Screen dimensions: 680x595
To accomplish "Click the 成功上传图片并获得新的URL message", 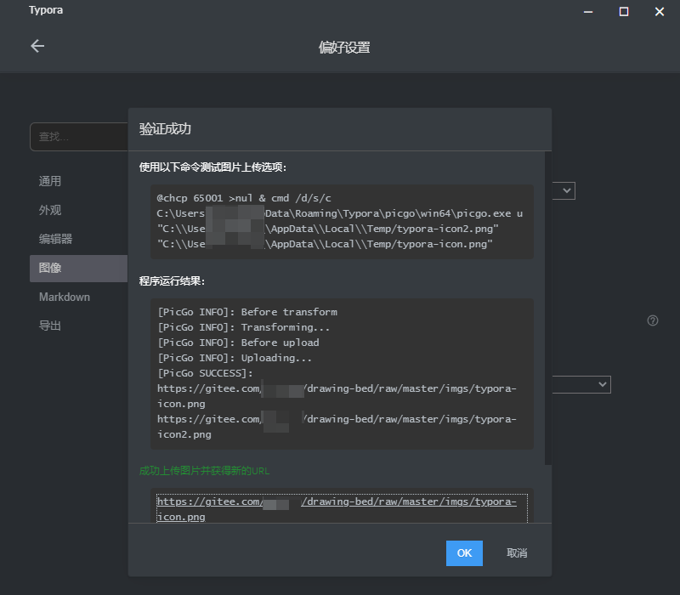I will [204, 471].
